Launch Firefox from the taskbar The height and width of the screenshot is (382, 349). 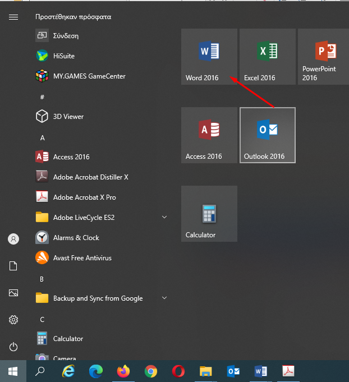pos(123,371)
